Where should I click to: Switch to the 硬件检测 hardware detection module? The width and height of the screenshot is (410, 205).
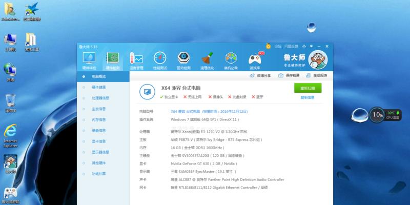[x=113, y=61]
